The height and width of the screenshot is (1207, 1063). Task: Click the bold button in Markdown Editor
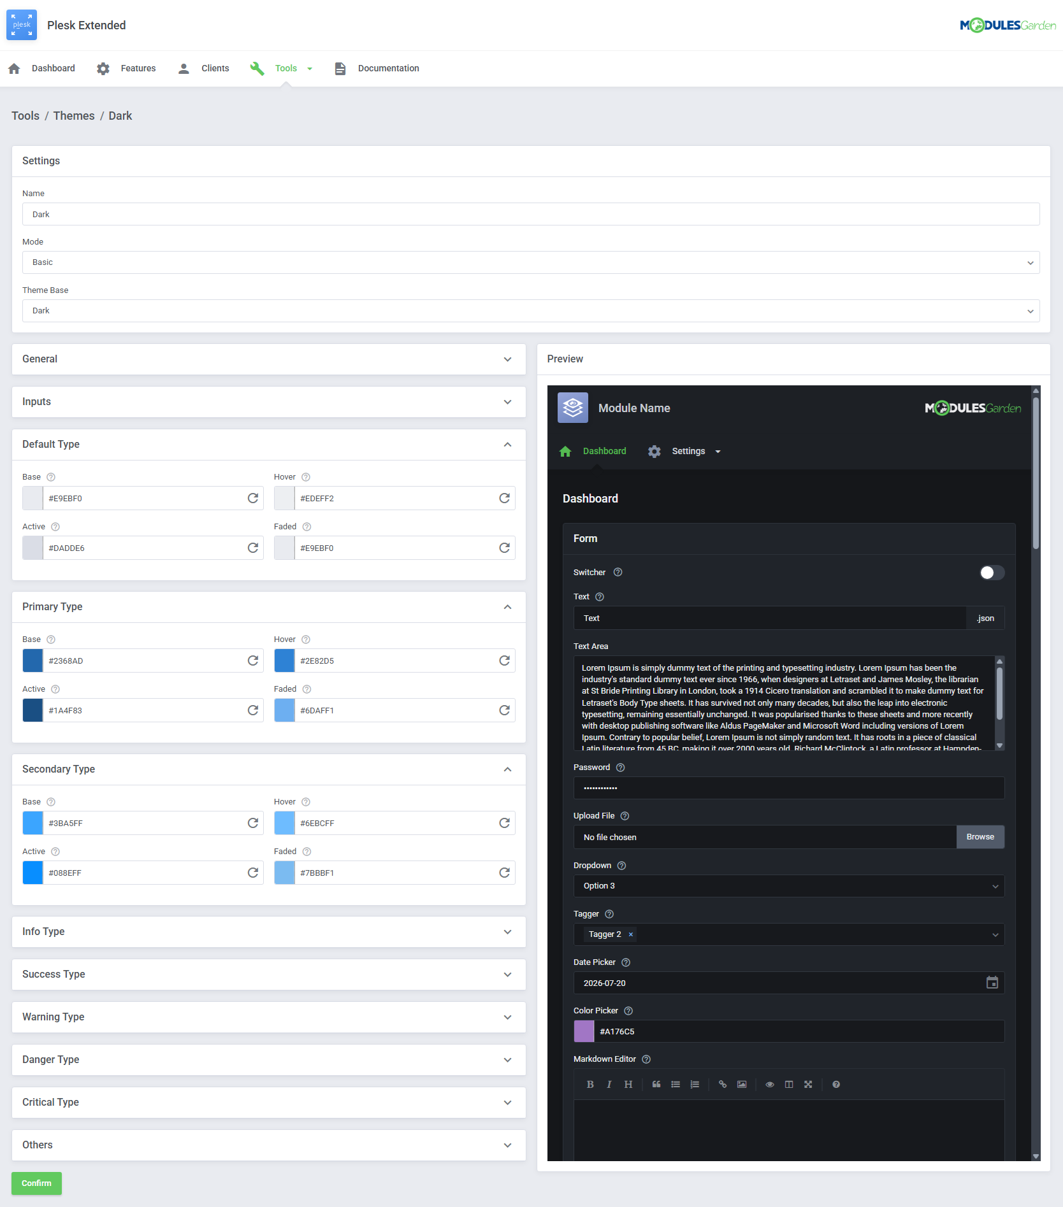pyautogui.click(x=590, y=1084)
